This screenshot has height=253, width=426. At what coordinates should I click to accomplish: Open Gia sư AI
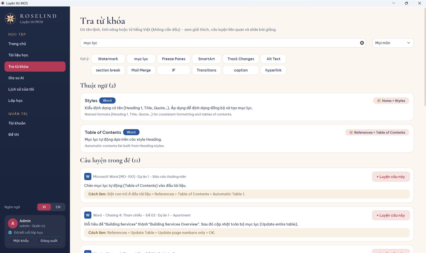[35, 78]
